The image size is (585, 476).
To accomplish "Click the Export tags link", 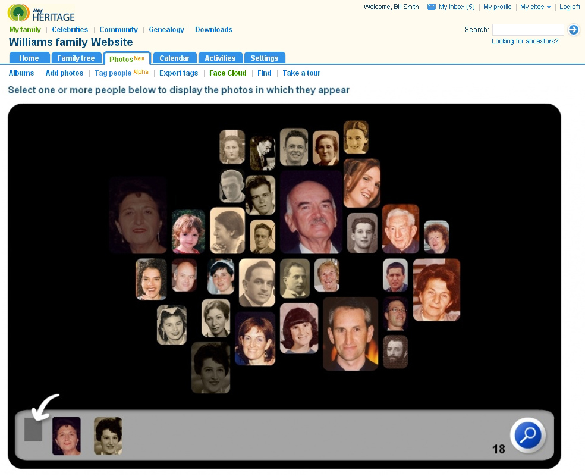I will pos(178,73).
